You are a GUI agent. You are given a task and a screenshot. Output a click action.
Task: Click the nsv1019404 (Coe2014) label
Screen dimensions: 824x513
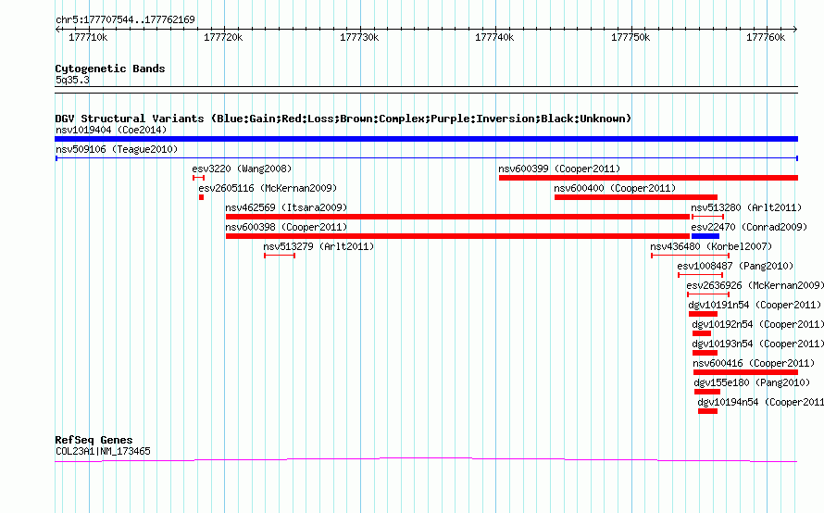(x=111, y=130)
